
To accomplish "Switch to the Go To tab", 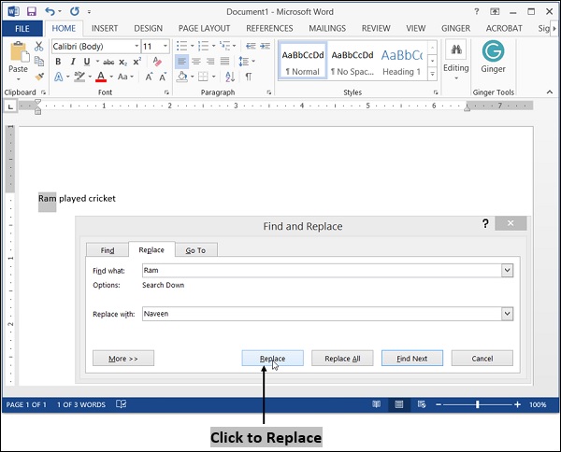I will click(x=195, y=250).
